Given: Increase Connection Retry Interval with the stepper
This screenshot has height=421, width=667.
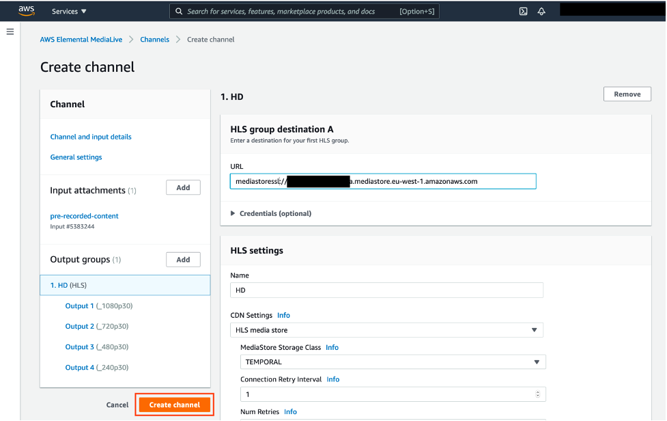Looking at the screenshot, I should click(x=536, y=391).
